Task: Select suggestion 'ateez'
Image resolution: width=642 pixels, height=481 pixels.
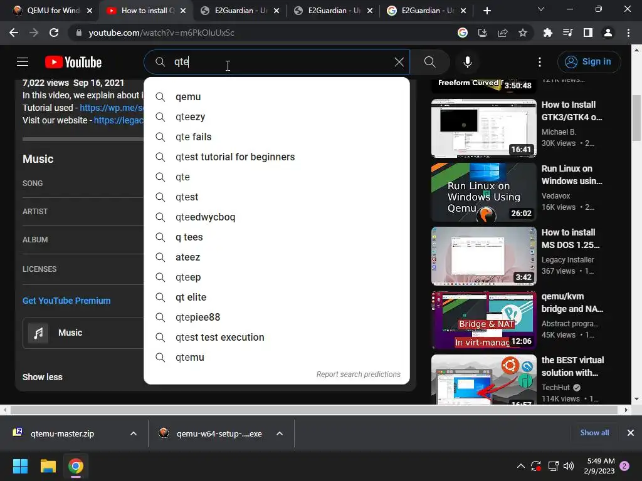Action: coord(276,257)
